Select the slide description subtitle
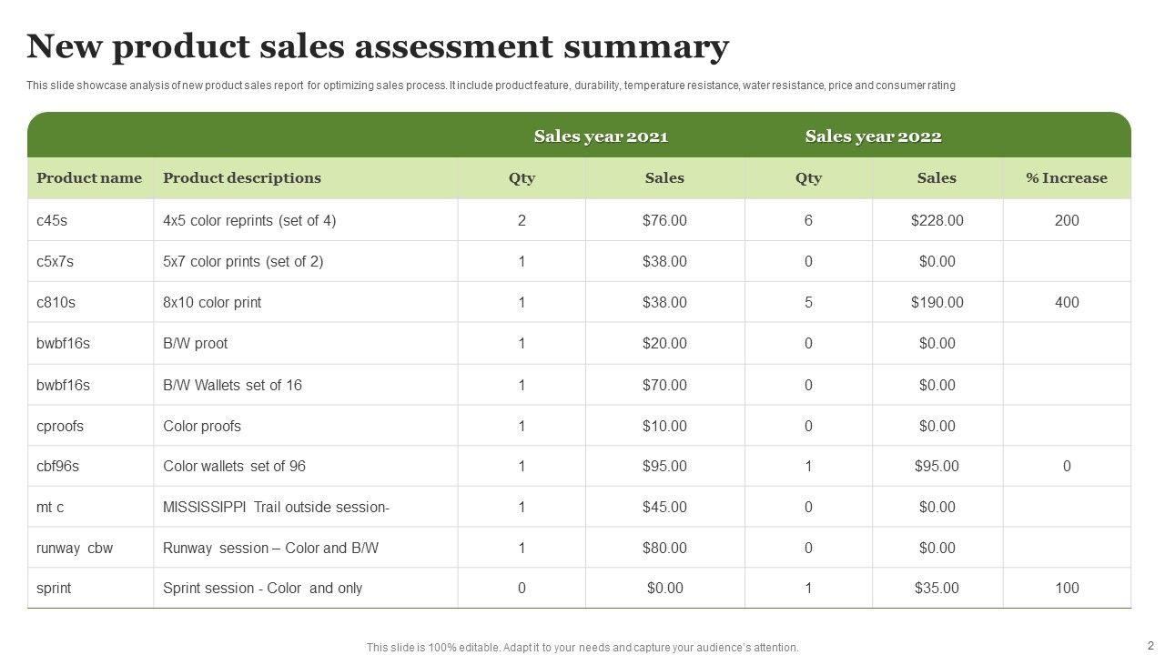Image resolution: width=1165 pixels, height=655 pixels. (491, 86)
